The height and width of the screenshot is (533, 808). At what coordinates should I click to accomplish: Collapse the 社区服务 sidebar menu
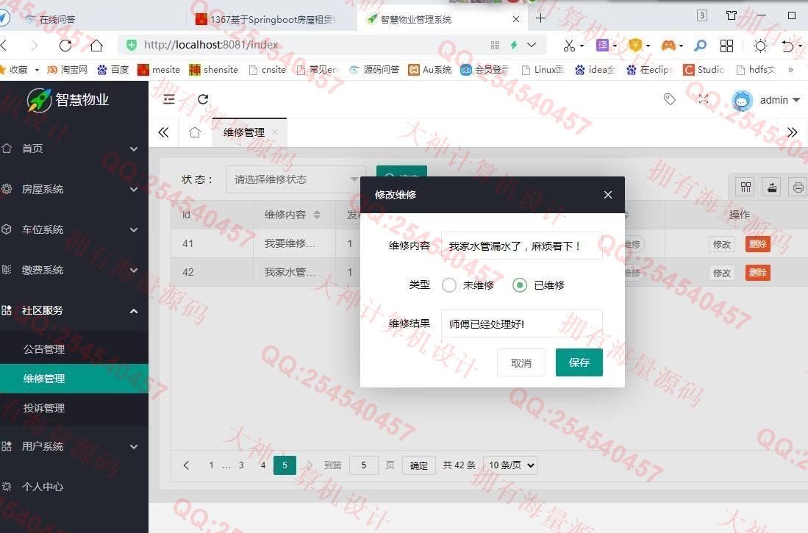click(x=74, y=310)
